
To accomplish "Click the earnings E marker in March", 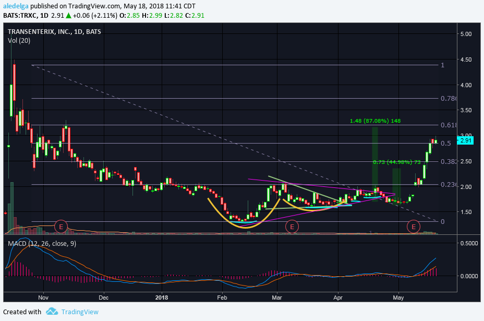I will tap(292, 227).
